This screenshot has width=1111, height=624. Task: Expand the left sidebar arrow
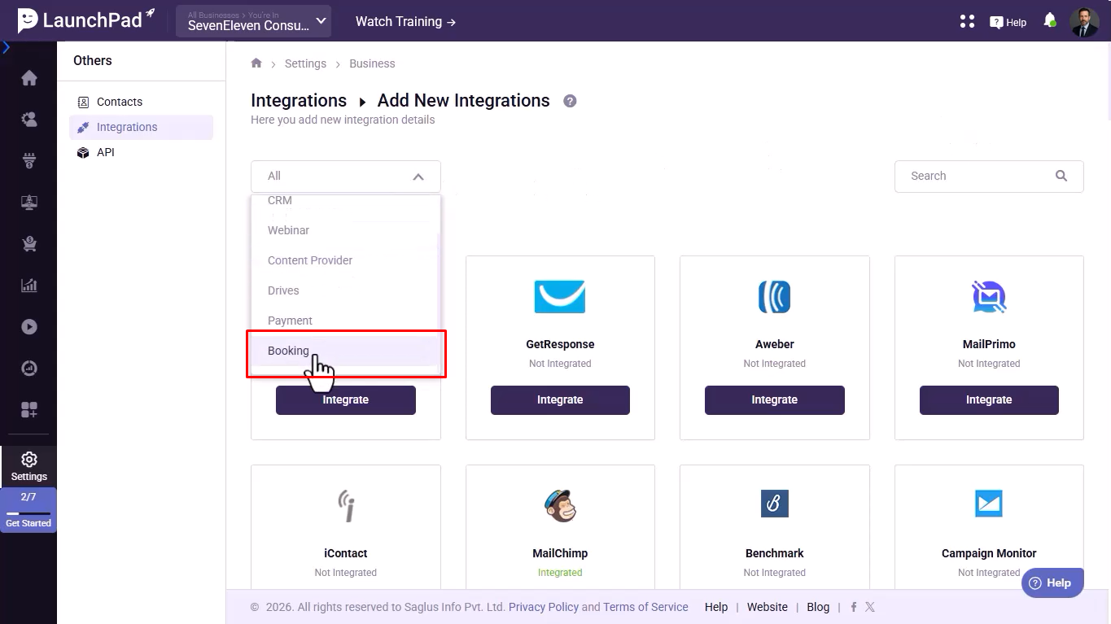(x=7, y=48)
